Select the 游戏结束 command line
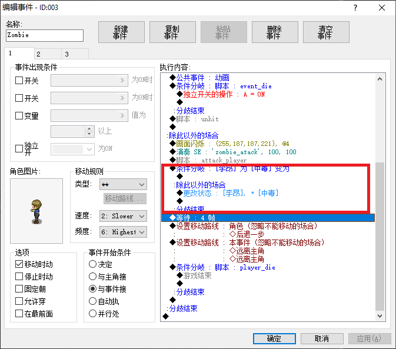Screen dimensions: 396x349 click(194, 275)
